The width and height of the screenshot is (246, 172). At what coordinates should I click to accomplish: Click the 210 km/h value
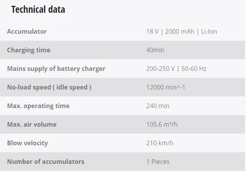pyautogui.click(x=160, y=143)
